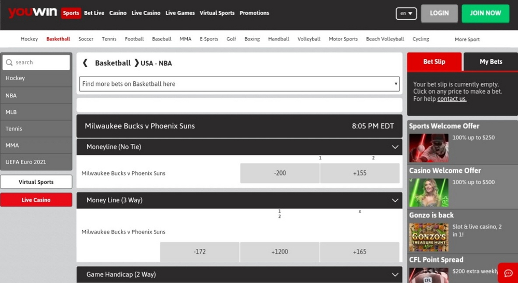Open Sports Welcome Offer image
The image size is (518, 283).
428,147
